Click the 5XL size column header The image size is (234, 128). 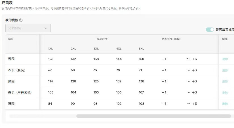(141, 49)
